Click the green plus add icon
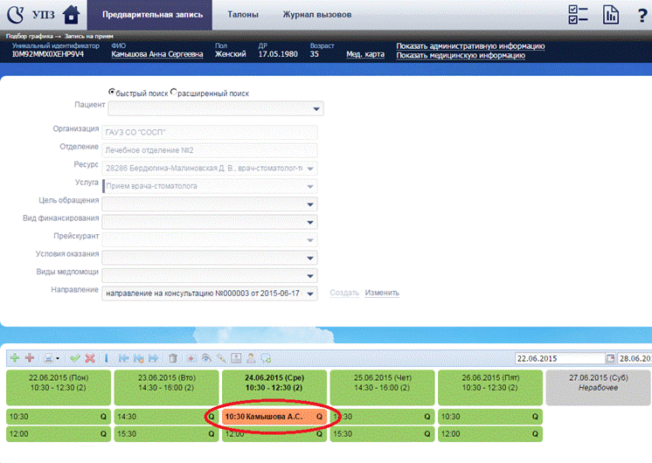The height and width of the screenshot is (463, 652). pyautogui.click(x=15, y=358)
